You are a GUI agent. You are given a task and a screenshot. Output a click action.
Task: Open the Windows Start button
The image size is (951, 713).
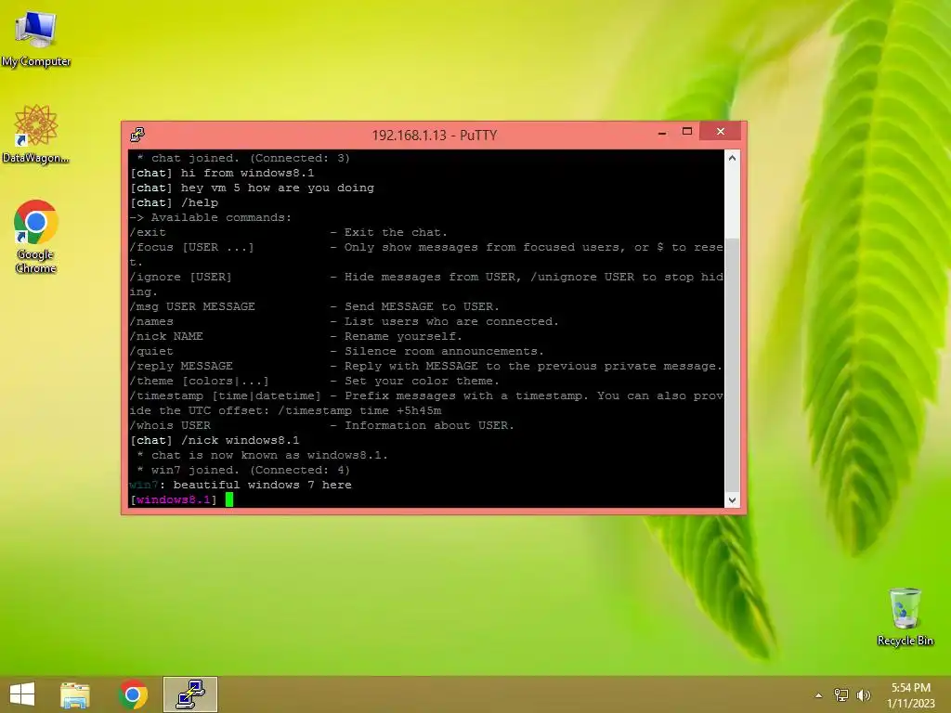coord(22,694)
